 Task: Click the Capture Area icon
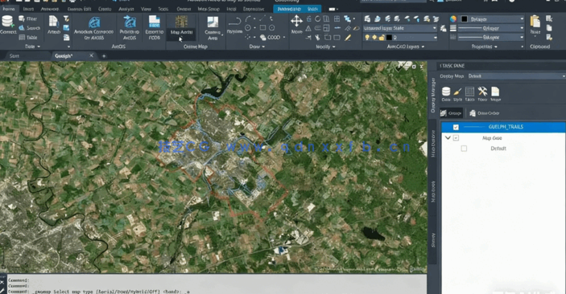(213, 22)
